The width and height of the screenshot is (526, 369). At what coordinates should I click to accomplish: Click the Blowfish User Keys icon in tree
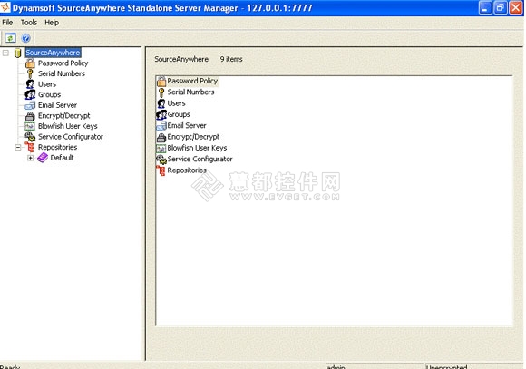[30, 126]
